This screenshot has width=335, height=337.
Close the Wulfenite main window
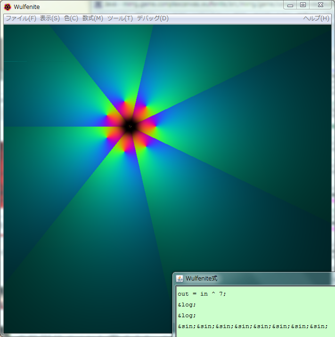pyautogui.click(x=320, y=5)
